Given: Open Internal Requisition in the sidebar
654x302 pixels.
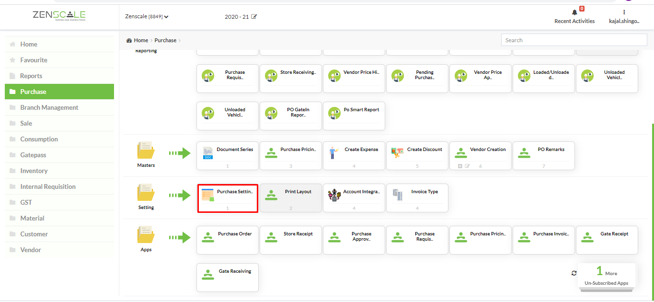Looking at the screenshot, I should pos(59,186).
